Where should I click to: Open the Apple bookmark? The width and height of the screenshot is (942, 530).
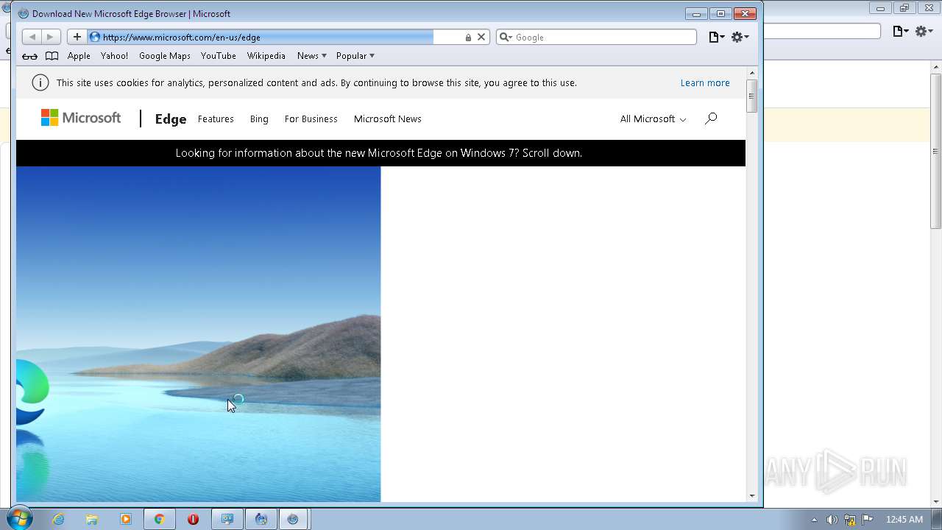79,56
